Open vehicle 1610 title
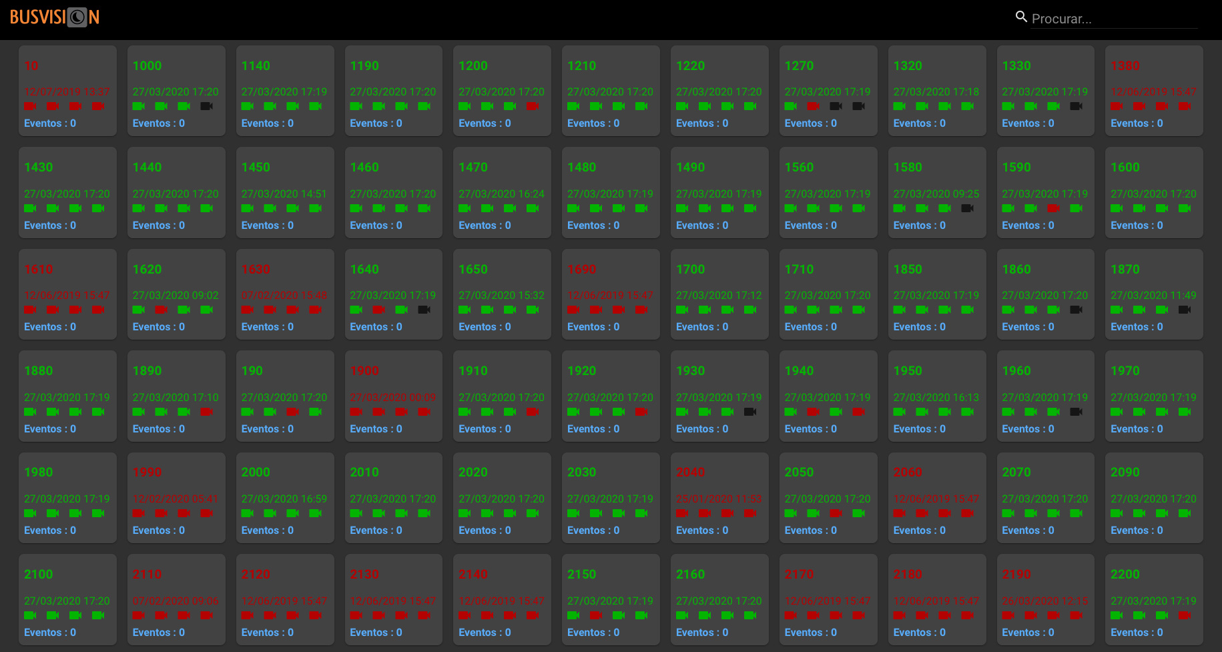 [39, 270]
